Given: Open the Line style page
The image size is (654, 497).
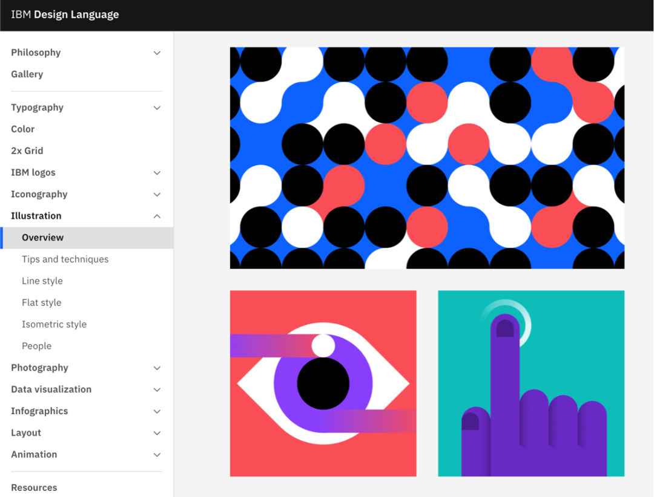Looking at the screenshot, I should [x=42, y=281].
